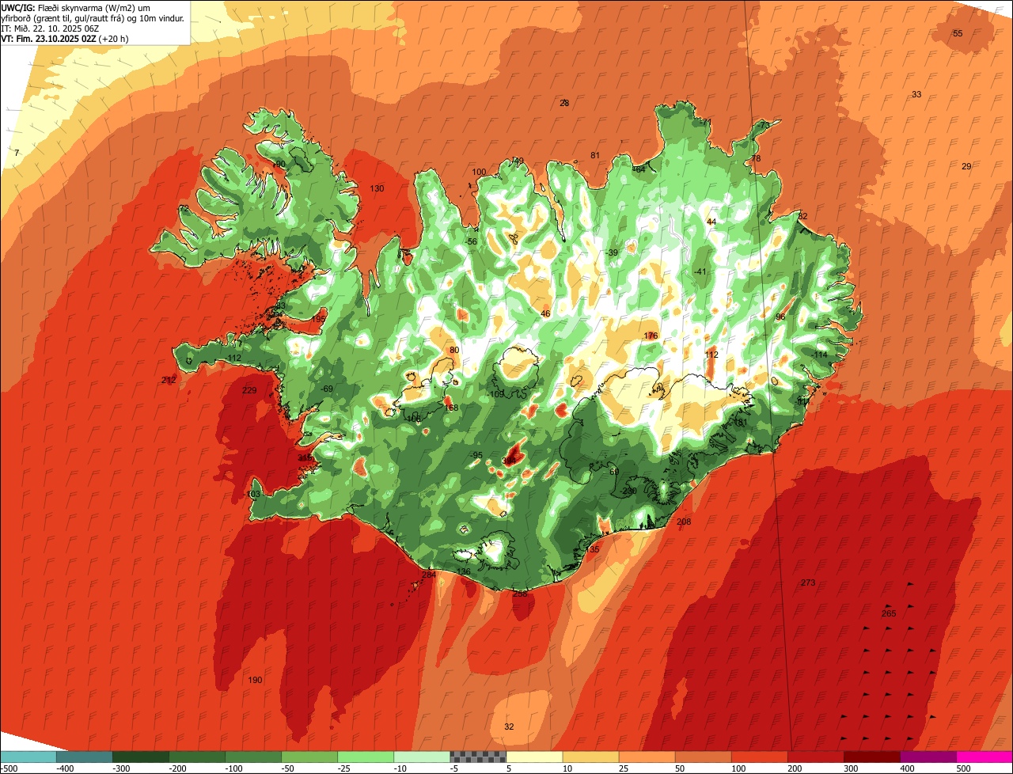Click the '208' value off the southeast coast
The width and height of the screenshot is (1013, 774).
pos(684,522)
